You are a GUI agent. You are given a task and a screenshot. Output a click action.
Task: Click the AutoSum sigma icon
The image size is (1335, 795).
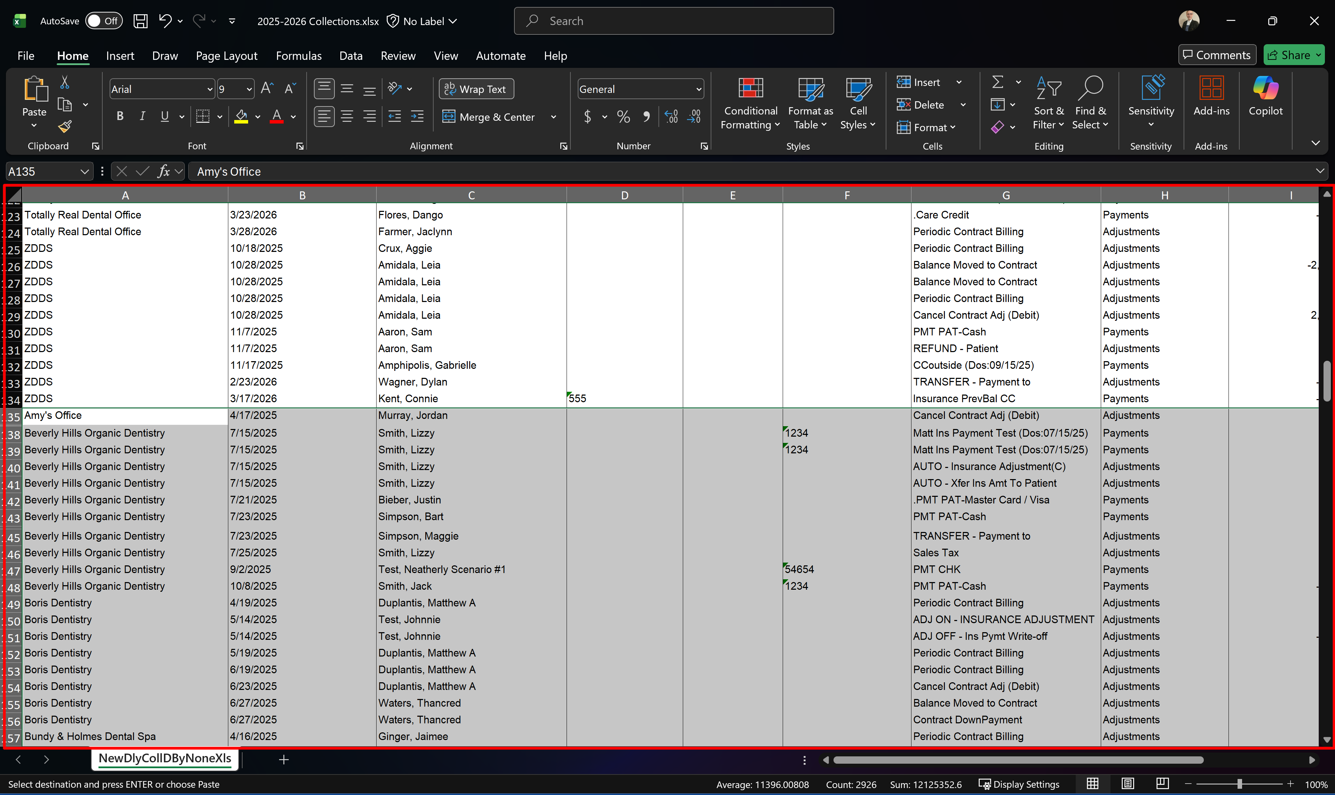(997, 82)
